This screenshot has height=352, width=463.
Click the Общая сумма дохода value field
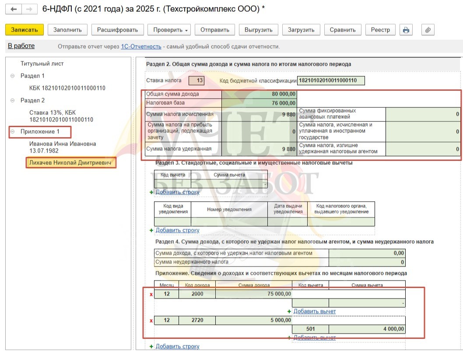259,94
